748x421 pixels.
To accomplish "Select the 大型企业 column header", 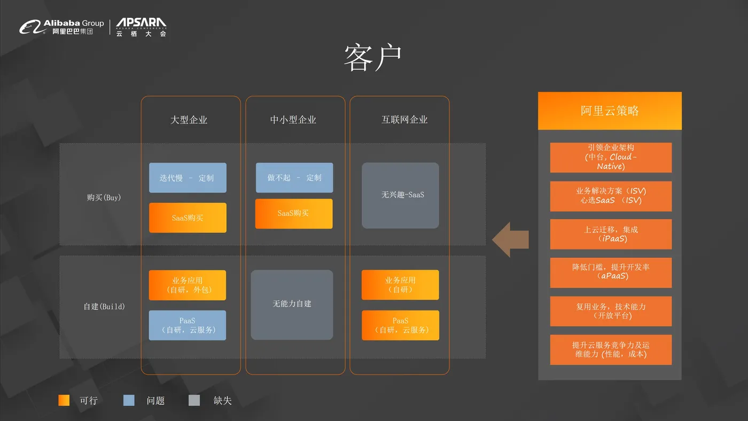I will tap(189, 120).
